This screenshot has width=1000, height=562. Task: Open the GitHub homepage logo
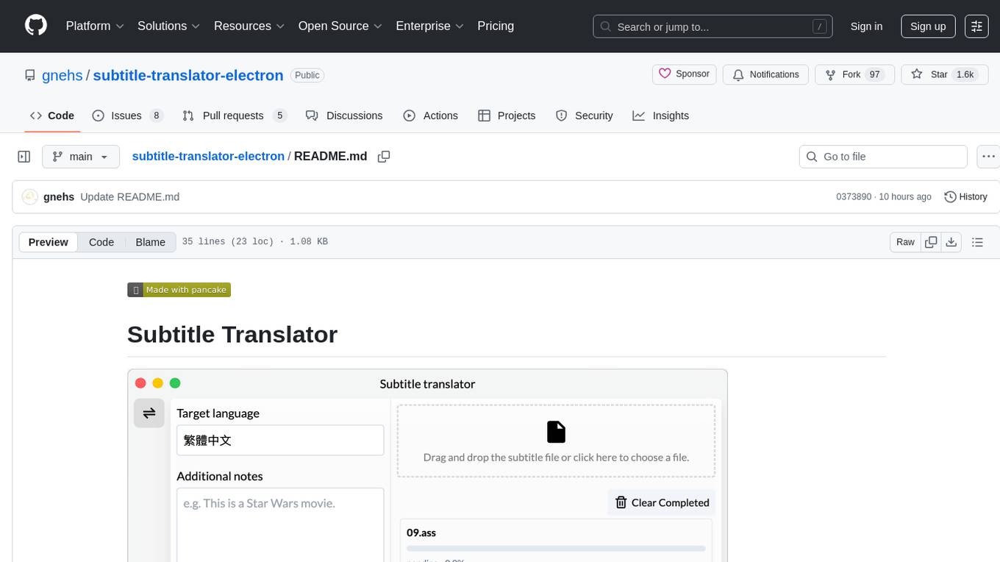point(36,26)
